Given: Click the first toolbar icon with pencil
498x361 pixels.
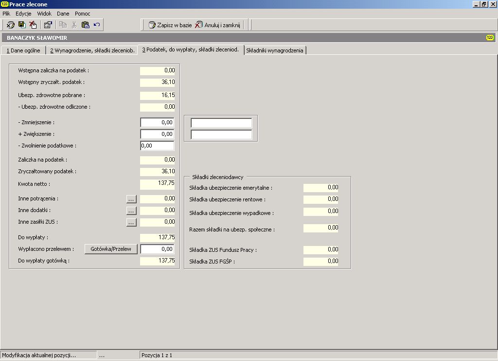Looking at the screenshot, I should click(x=11, y=25).
